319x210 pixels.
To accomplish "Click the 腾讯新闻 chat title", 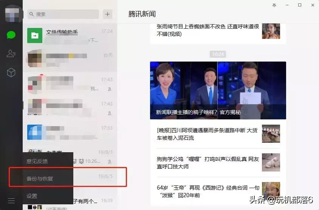I will pos(142,14).
